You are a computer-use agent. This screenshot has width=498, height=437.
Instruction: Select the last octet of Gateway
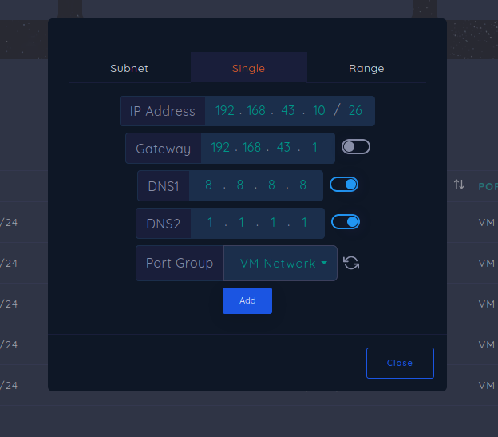314,148
